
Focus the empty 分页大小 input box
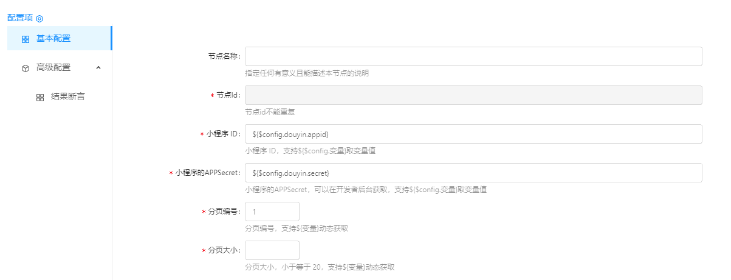click(x=272, y=250)
